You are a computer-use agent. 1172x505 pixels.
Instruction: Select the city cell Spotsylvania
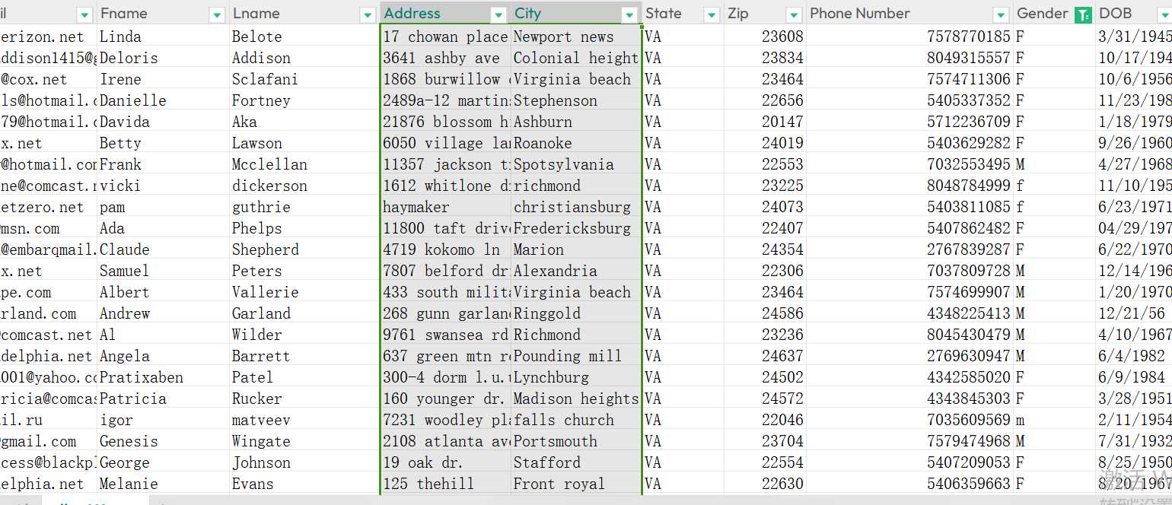576,164
